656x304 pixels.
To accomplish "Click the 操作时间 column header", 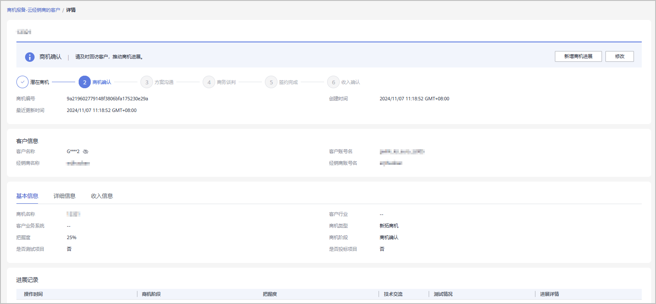I will pos(33,294).
